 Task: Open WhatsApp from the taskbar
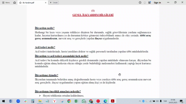click(84, 101)
